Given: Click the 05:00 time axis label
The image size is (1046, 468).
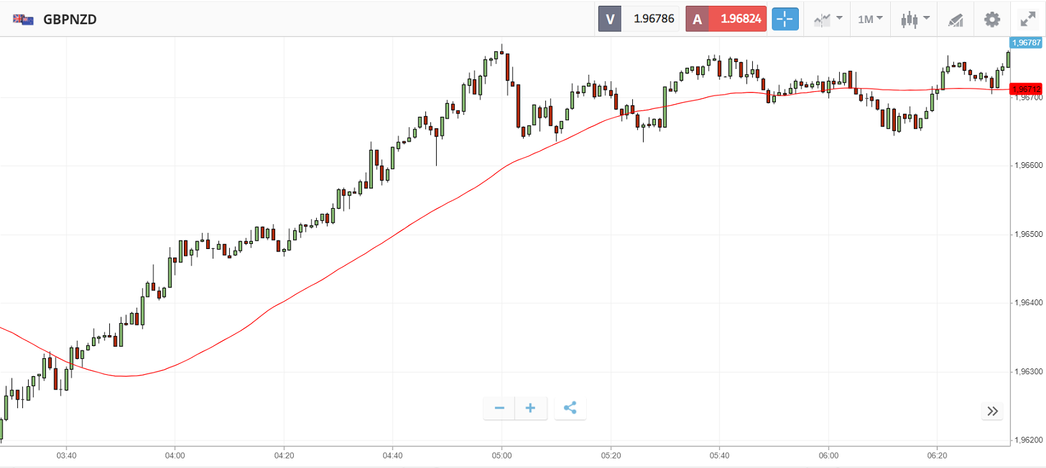Looking at the screenshot, I should (x=502, y=456).
